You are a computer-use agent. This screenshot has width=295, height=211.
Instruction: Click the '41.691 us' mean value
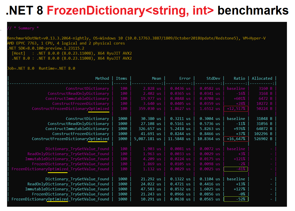[151, 134]
